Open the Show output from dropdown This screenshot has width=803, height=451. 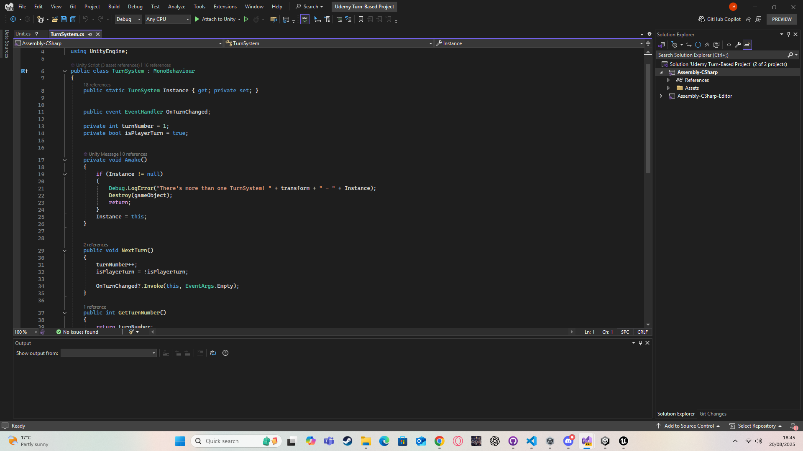109,353
